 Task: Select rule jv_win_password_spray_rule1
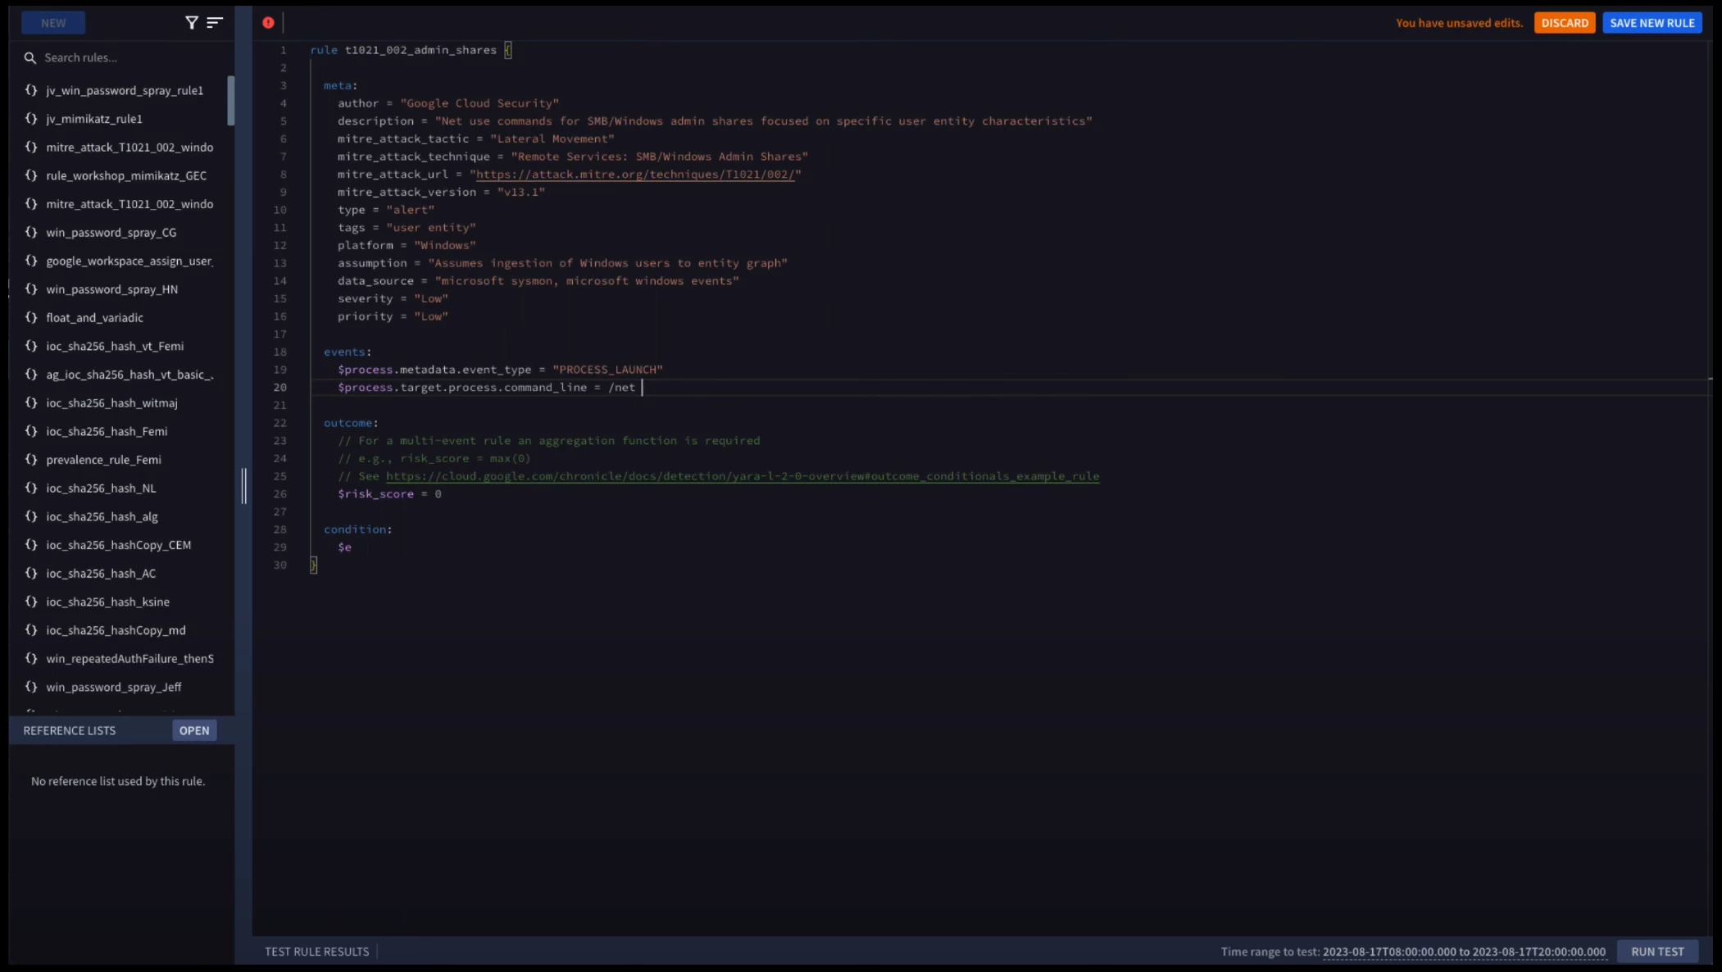coord(125,90)
